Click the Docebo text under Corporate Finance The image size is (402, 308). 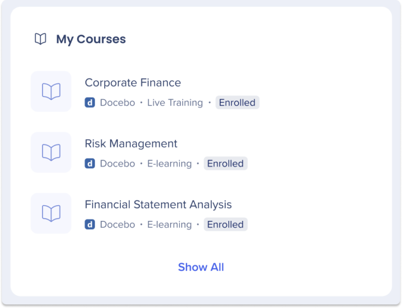tap(117, 103)
